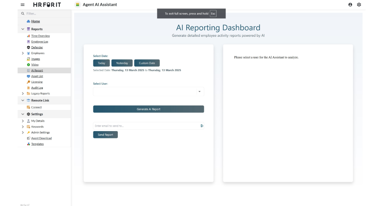Click the icon inside the email field
The image size is (387, 206).
(202, 126)
